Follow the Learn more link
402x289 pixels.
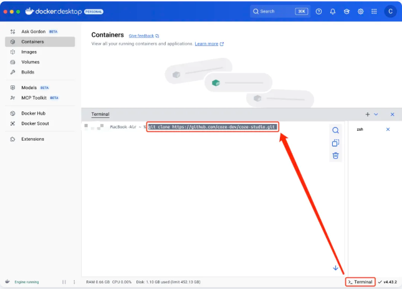(x=206, y=44)
